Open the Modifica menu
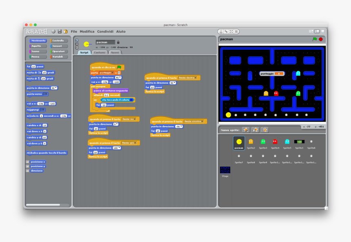The height and width of the screenshot is (242, 351). (87, 31)
